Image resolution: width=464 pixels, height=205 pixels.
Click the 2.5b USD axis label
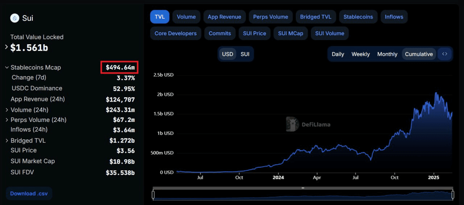163,75
